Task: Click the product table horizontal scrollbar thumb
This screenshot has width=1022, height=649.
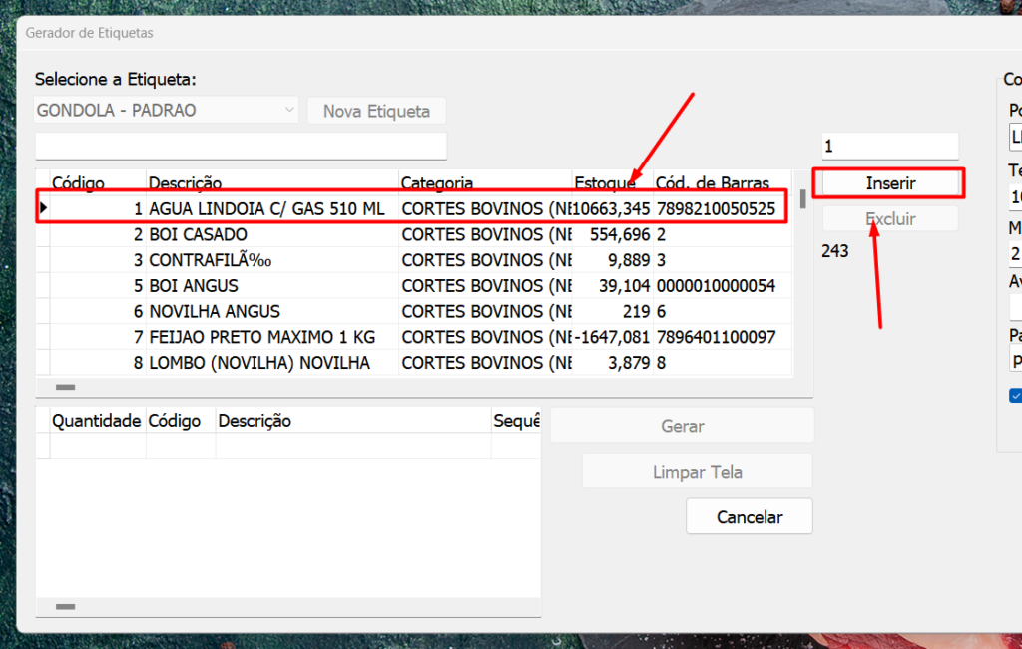Action: pyautogui.click(x=65, y=386)
